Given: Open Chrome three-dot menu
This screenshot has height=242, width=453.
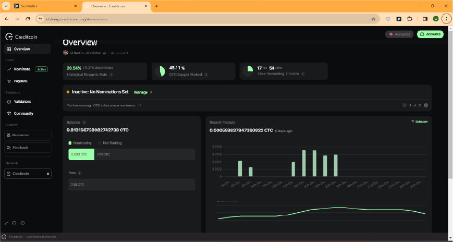Looking at the screenshot, I should (x=447, y=19).
